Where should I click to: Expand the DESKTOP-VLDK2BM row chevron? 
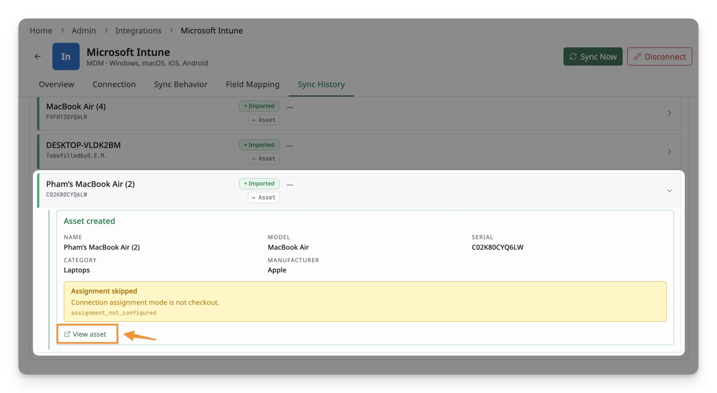click(669, 152)
